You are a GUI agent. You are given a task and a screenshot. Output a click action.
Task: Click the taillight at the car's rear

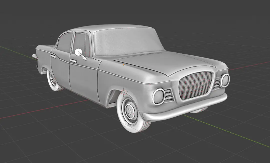35,56
